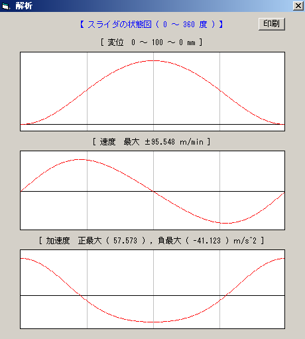Click the 印刷 print button

coord(272,24)
